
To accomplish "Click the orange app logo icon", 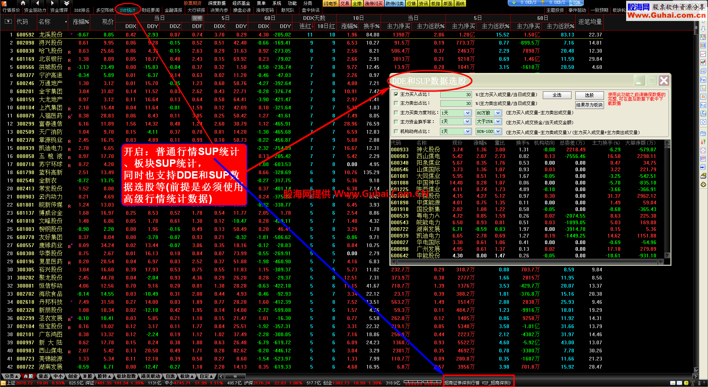I will click(x=4, y=3).
